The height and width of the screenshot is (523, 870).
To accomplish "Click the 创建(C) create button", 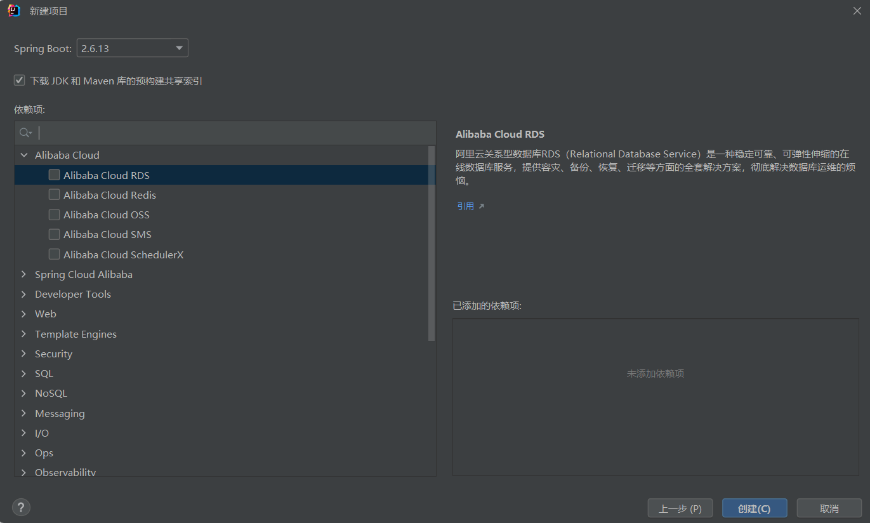I will pyautogui.click(x=755, y=508).
